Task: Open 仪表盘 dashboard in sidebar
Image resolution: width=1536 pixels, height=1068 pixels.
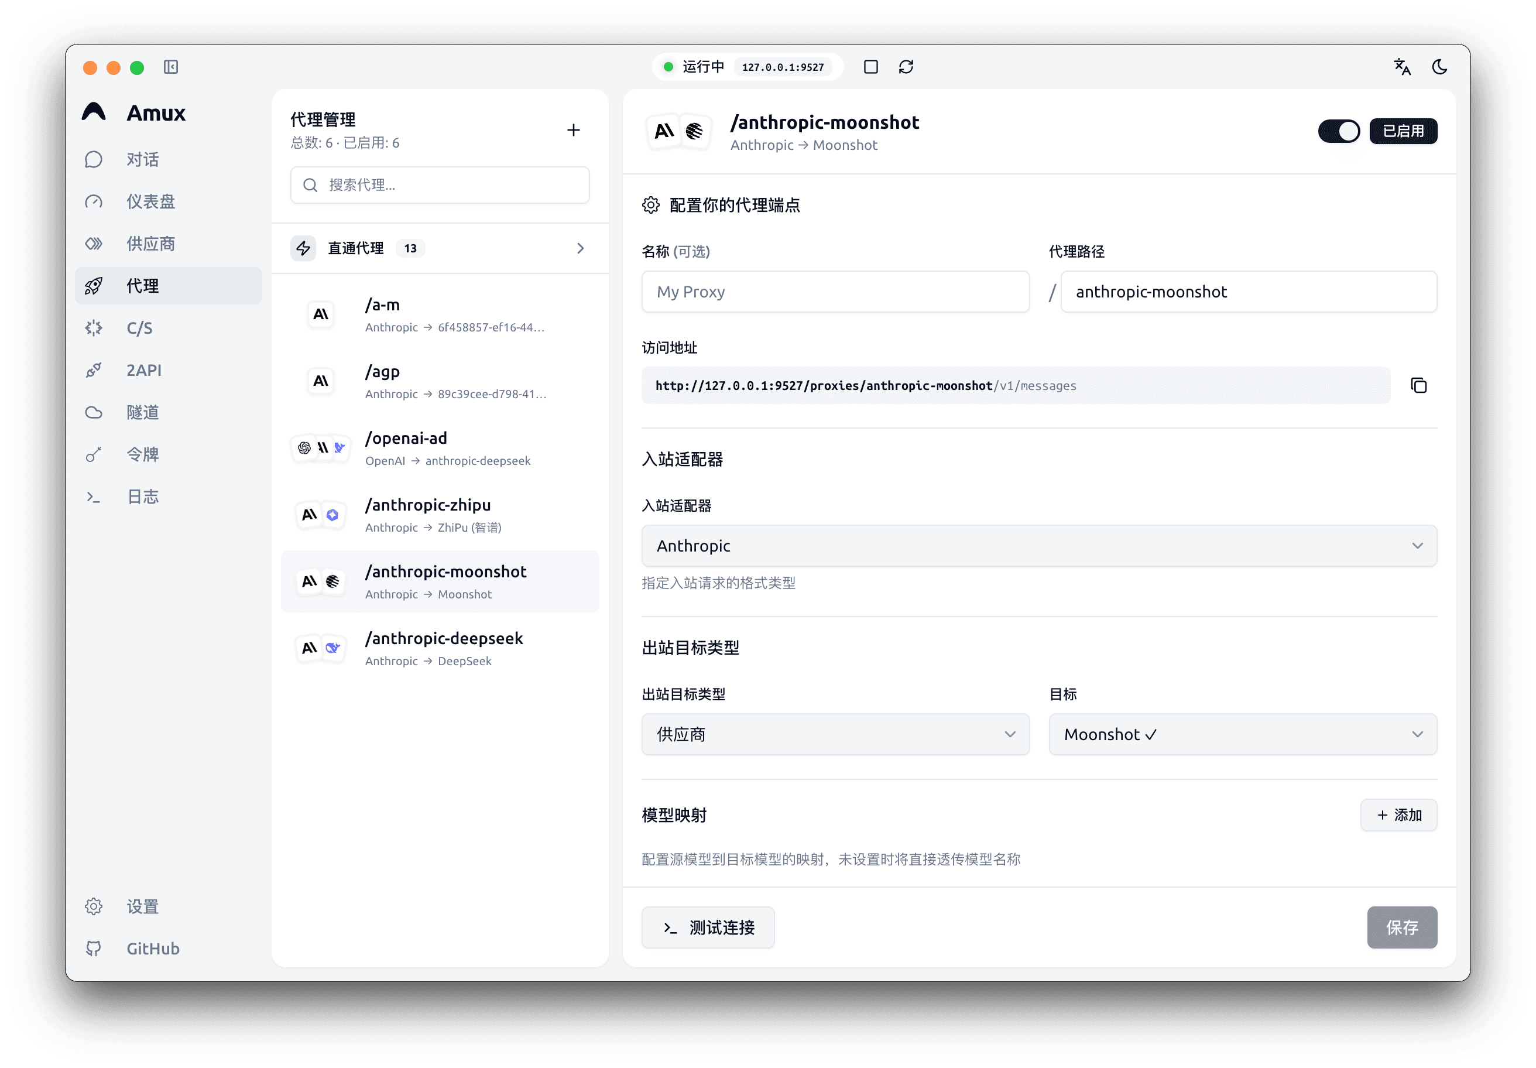Action: [169, 202]
